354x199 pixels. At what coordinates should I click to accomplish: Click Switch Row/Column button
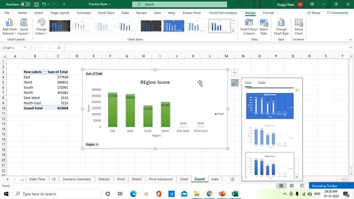[249, 27]
